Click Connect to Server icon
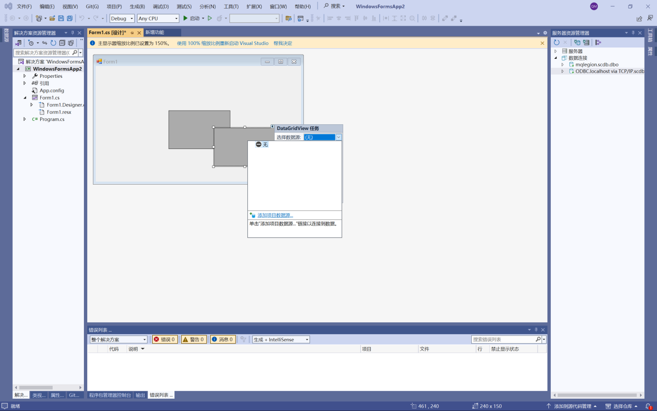The height and width of the screenshot is (411, 657). (586, 42)
